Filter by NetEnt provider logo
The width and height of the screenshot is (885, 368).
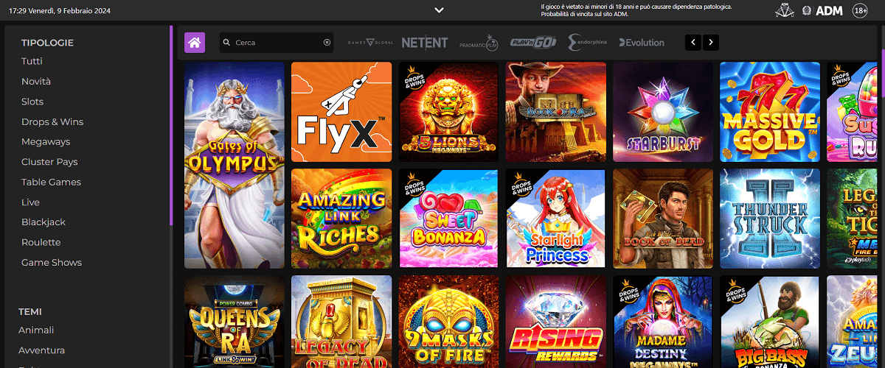424,43
